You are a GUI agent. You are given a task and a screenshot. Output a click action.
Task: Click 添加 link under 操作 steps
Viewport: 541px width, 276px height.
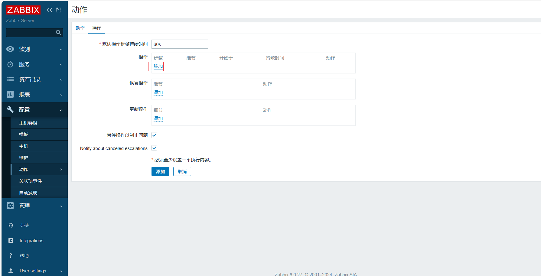pyautogui.click(x=158, y=66)
